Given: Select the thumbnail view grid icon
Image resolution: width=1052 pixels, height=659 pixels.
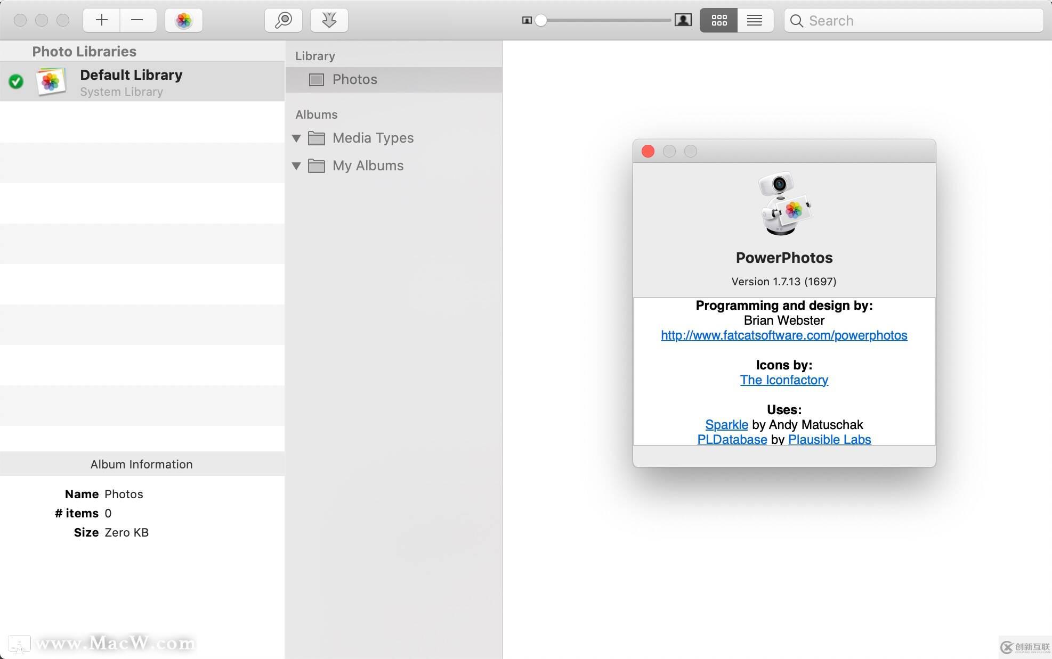Looking at the screenshot, I should 717,21.
